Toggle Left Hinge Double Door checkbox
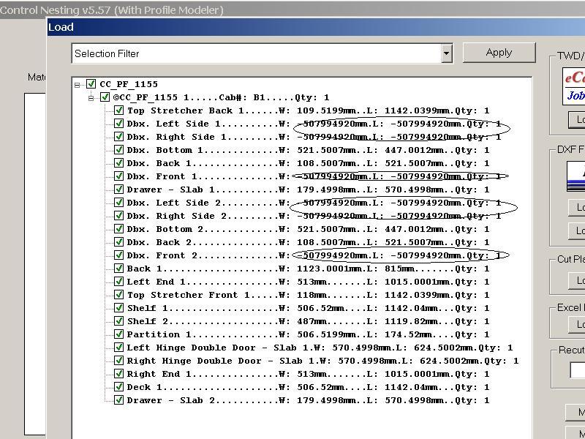The height and width of the screenshot is (439, 585). click(118, 348)
